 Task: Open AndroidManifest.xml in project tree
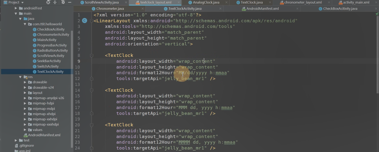[x=42, y=135]
